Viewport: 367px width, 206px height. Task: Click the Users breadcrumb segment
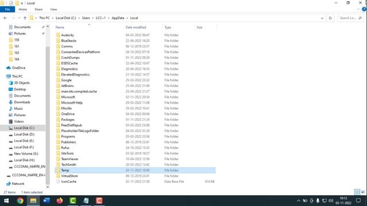pyautogui.click(x=86, y=18)
